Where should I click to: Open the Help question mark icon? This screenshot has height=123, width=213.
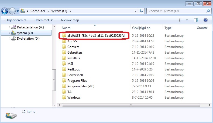[205, 20]
